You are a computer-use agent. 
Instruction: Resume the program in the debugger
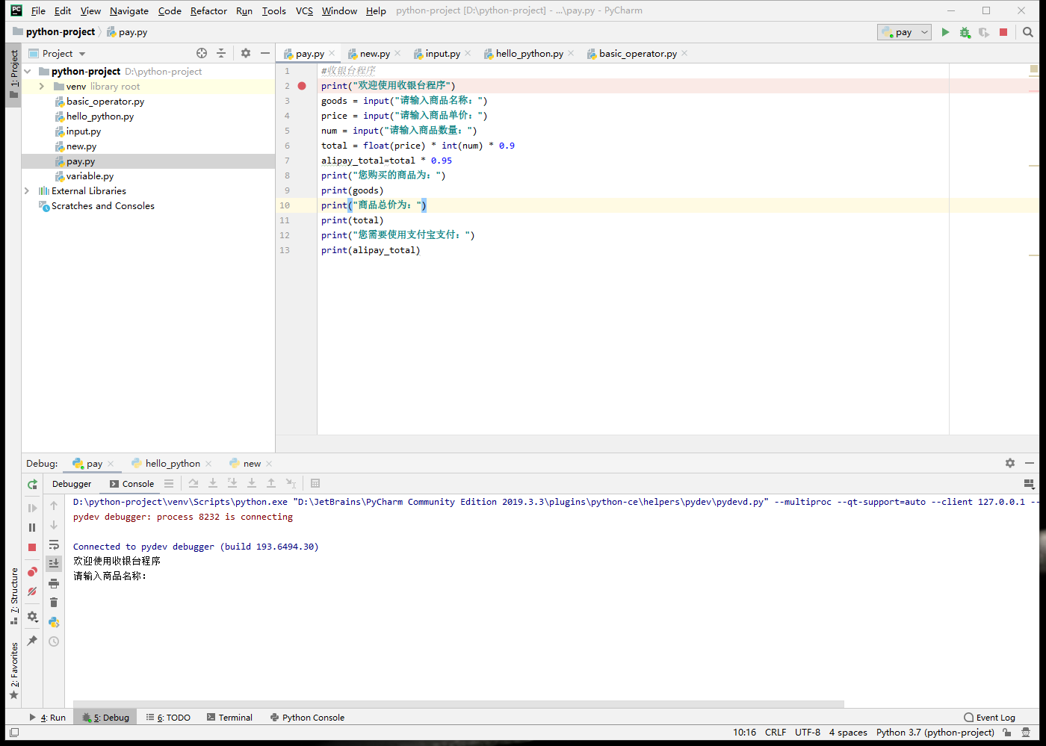pyautogui.click(x=32, y=508)
